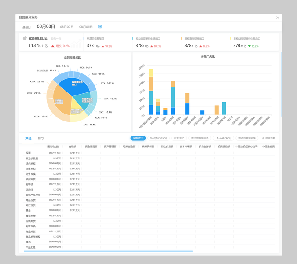Open the calendar date picker icon

(x=100, y=26)
